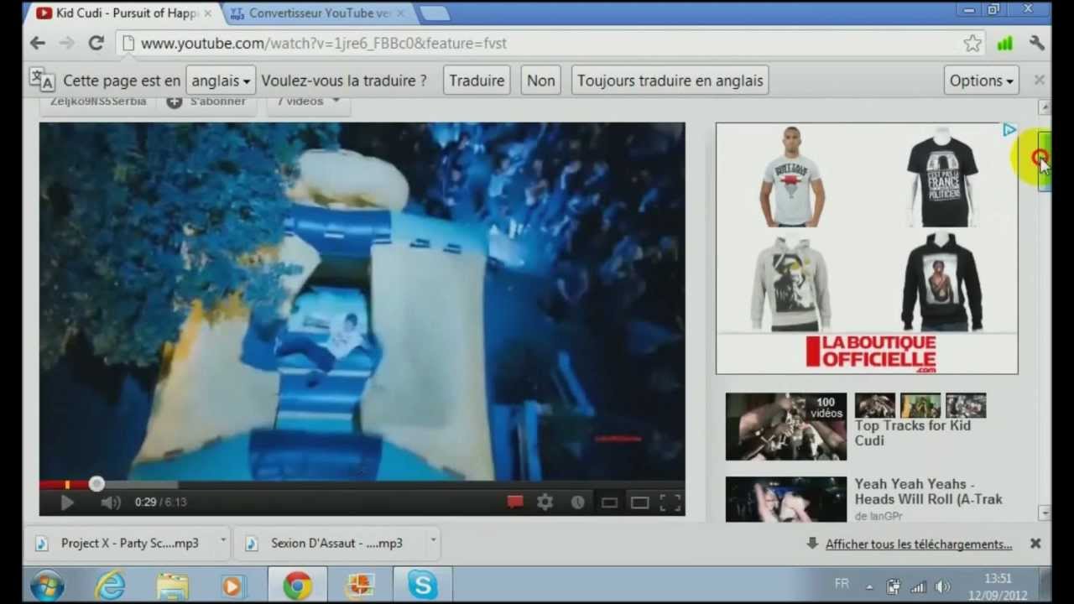Mute the video volume
This screenshot has width=1074, height=604.
tap(111, 502)
